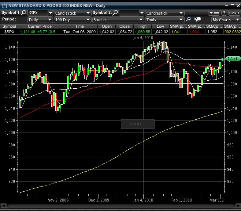Click the Current Price column header
This screenshot has height=211, width=241.
coord(40,27)
